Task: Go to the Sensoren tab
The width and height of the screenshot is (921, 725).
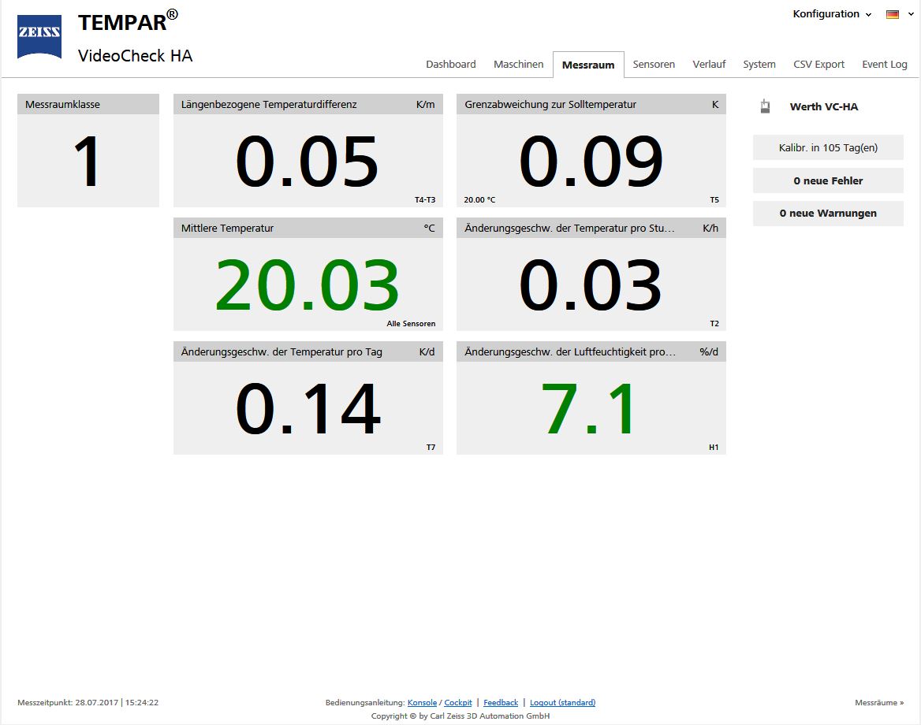Action: pos(653,64)
